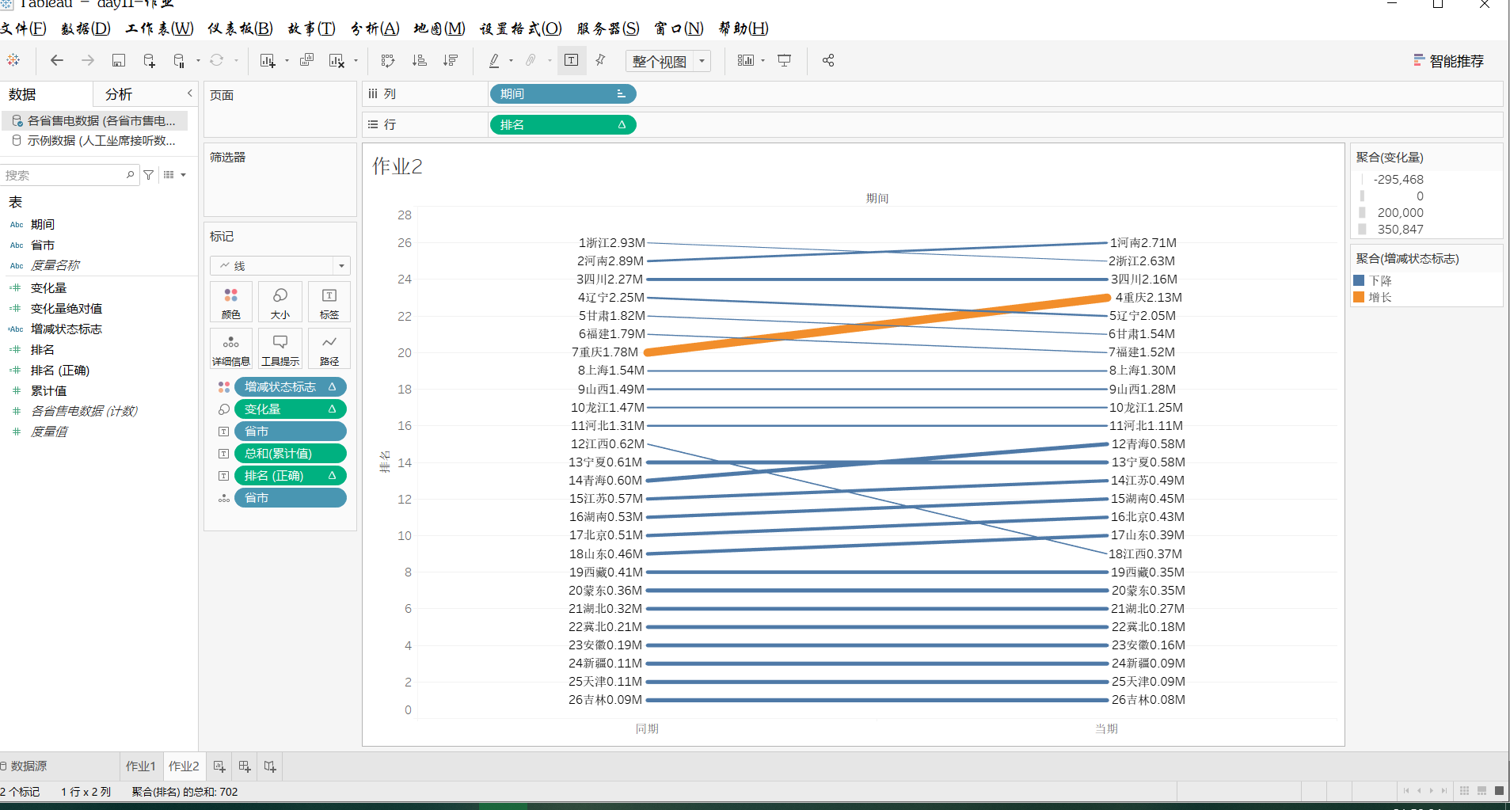Expand the clear sheet dropdown arrow
The image size is (1510, 810).
(x=356, y=61)
